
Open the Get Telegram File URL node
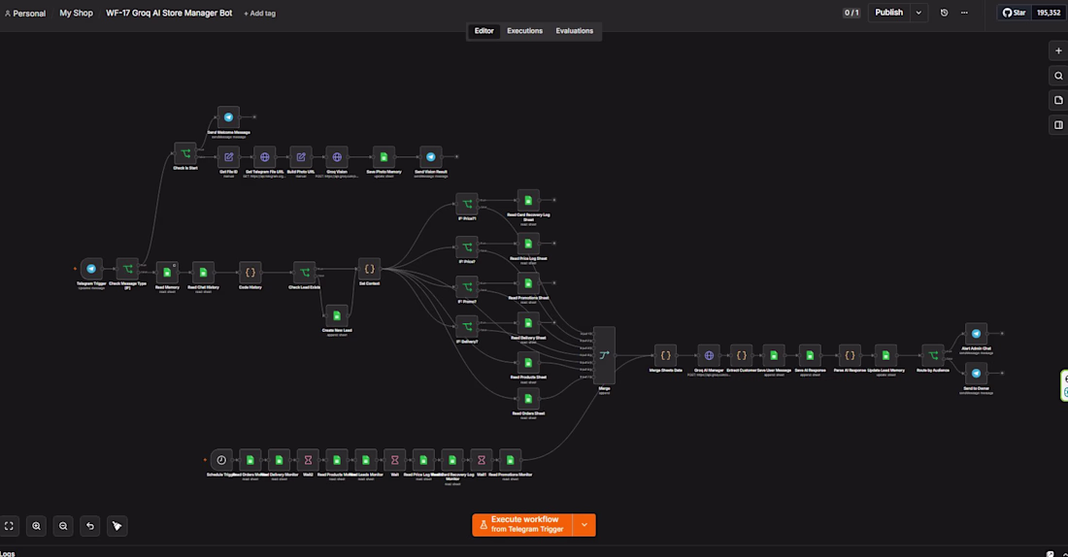coord(265,157)
